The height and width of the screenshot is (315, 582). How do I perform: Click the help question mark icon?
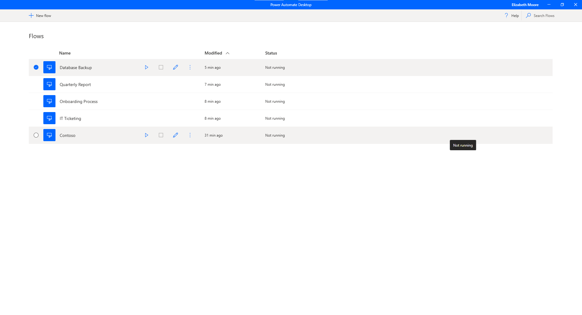coord(506,15)
